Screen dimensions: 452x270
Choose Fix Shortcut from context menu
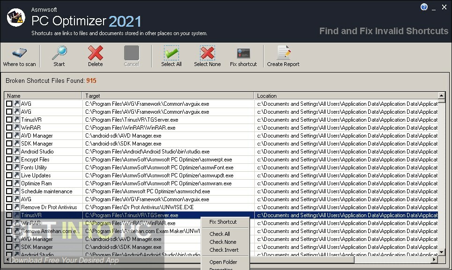click(x=223, y=222)
